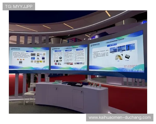Select the left display screen slide
This screenshot has width=156, height=124.
[x=29, y=58]
